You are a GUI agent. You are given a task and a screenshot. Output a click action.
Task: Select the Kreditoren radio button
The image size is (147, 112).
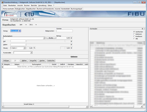click(x=134, y=36)
